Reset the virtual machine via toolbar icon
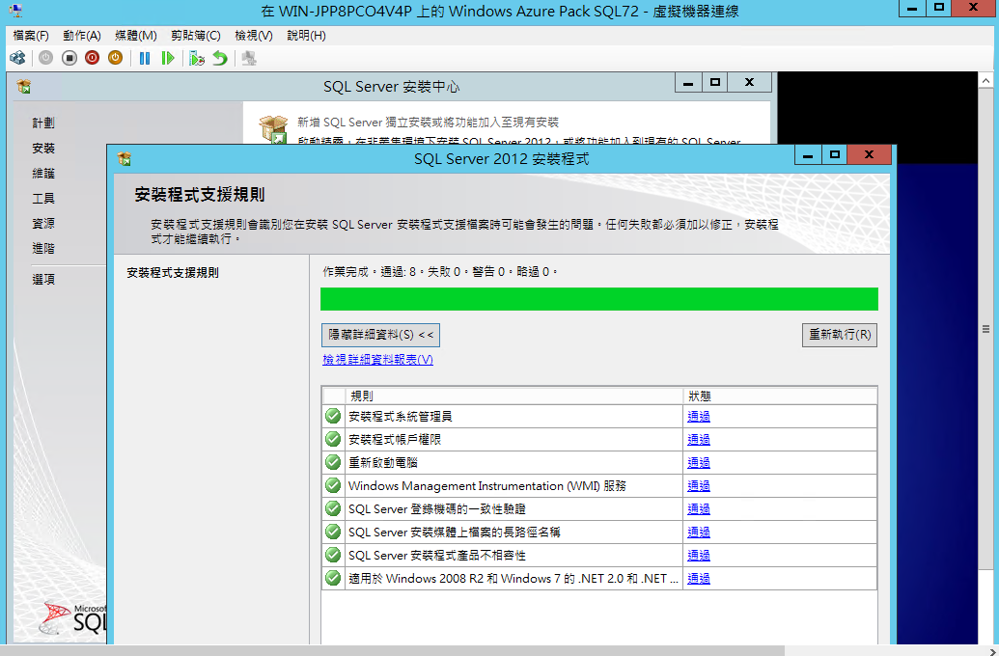Image resolution: width=999 pixels, height=656 pixels. [168, 59]
